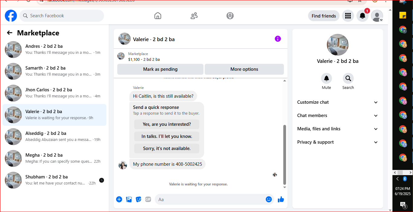
Task: Open Chrome with F badge on taskbar
Action: tap(403, 29)
